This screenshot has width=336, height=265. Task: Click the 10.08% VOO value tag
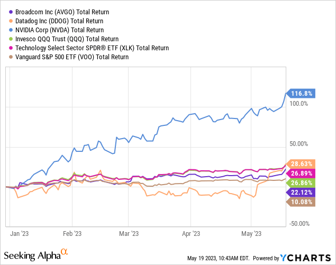click(301, 202)
